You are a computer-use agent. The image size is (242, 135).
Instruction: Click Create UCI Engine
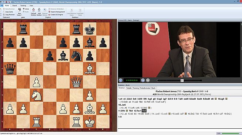56,15
